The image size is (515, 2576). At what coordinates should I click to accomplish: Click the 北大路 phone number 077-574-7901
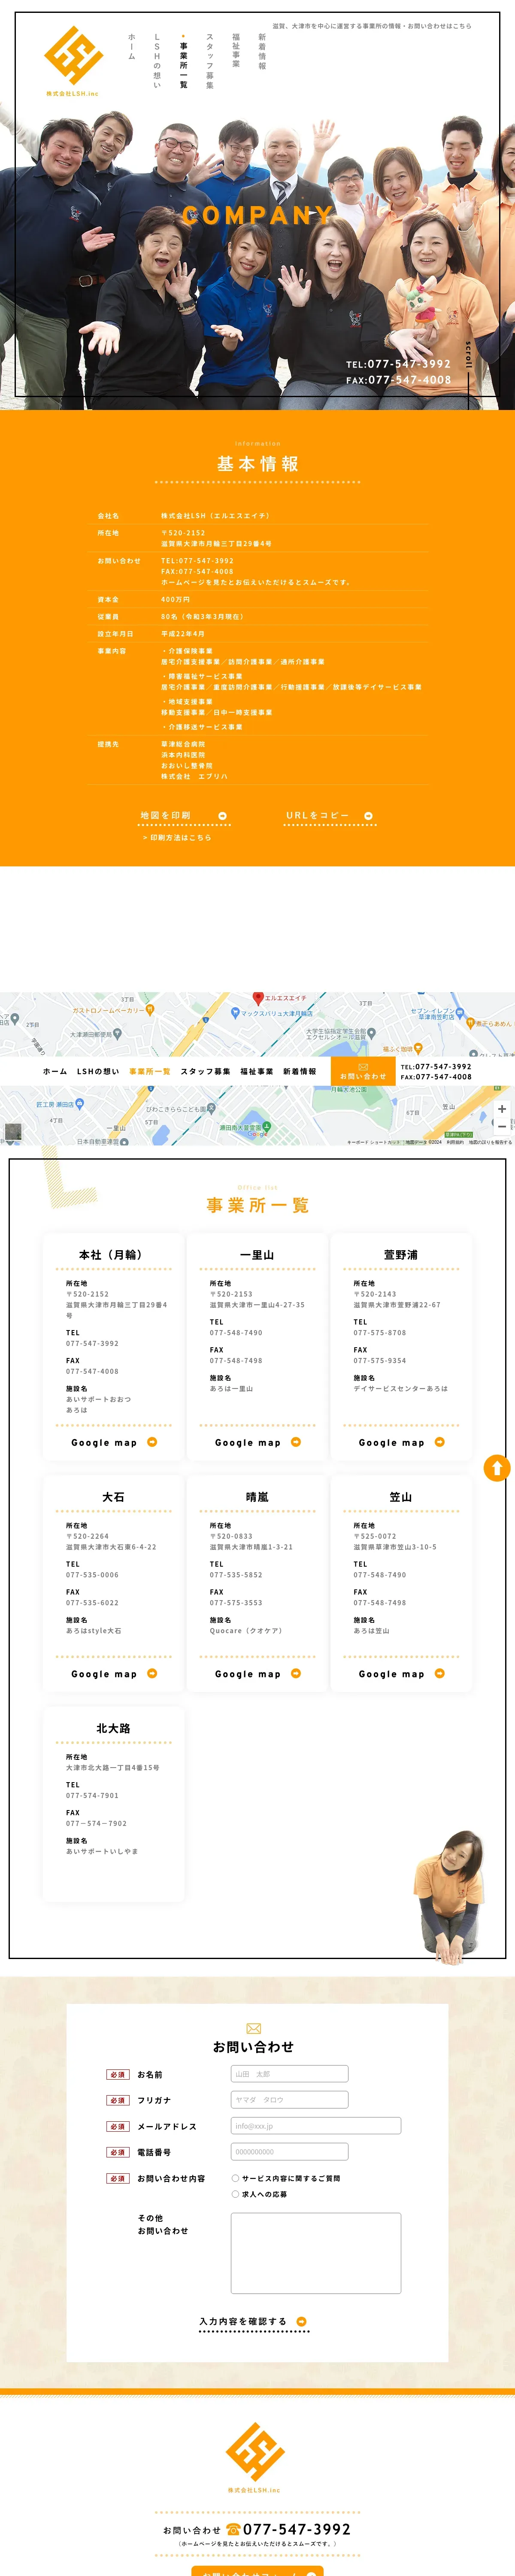92,1796
